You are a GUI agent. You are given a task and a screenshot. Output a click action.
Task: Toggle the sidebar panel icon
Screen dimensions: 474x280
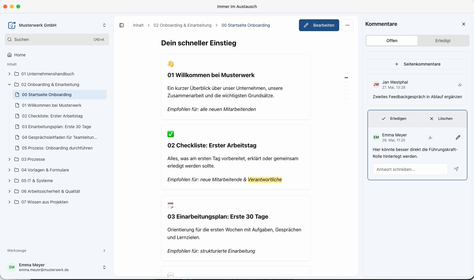tap(121, 25)
